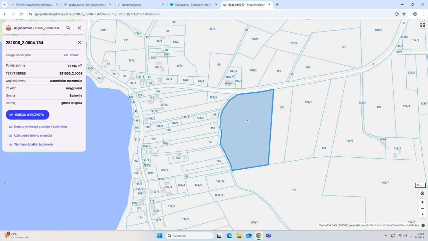The height and width of the screenshot is (241, 428).
Task: Bookmark this page with star icon
Action: 404,14
